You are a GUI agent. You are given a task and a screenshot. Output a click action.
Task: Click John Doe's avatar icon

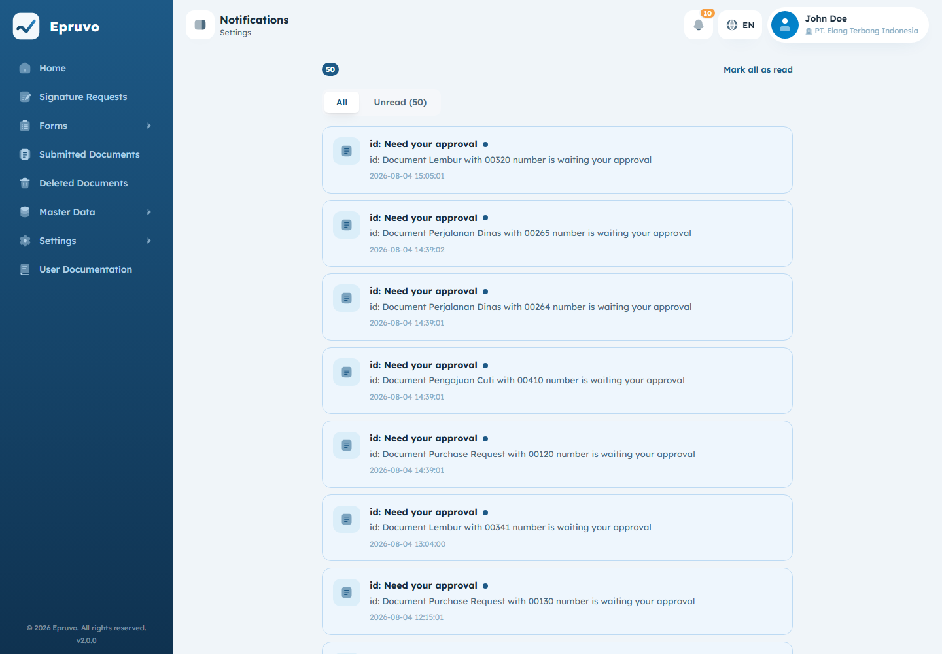(785, 25)
